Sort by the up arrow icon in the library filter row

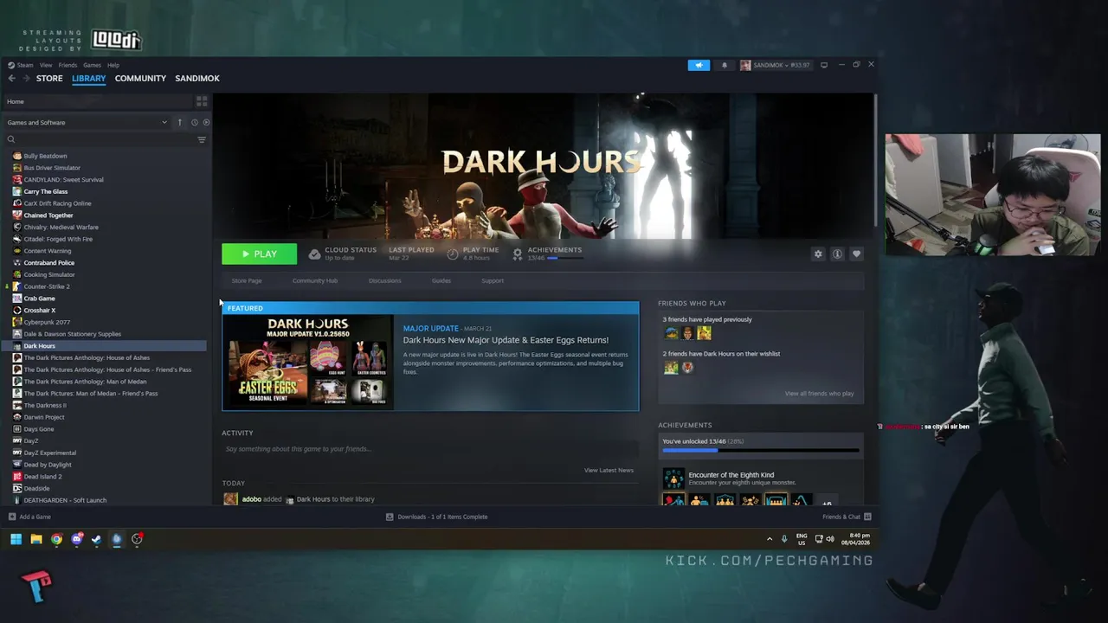(x=180, y=122)
